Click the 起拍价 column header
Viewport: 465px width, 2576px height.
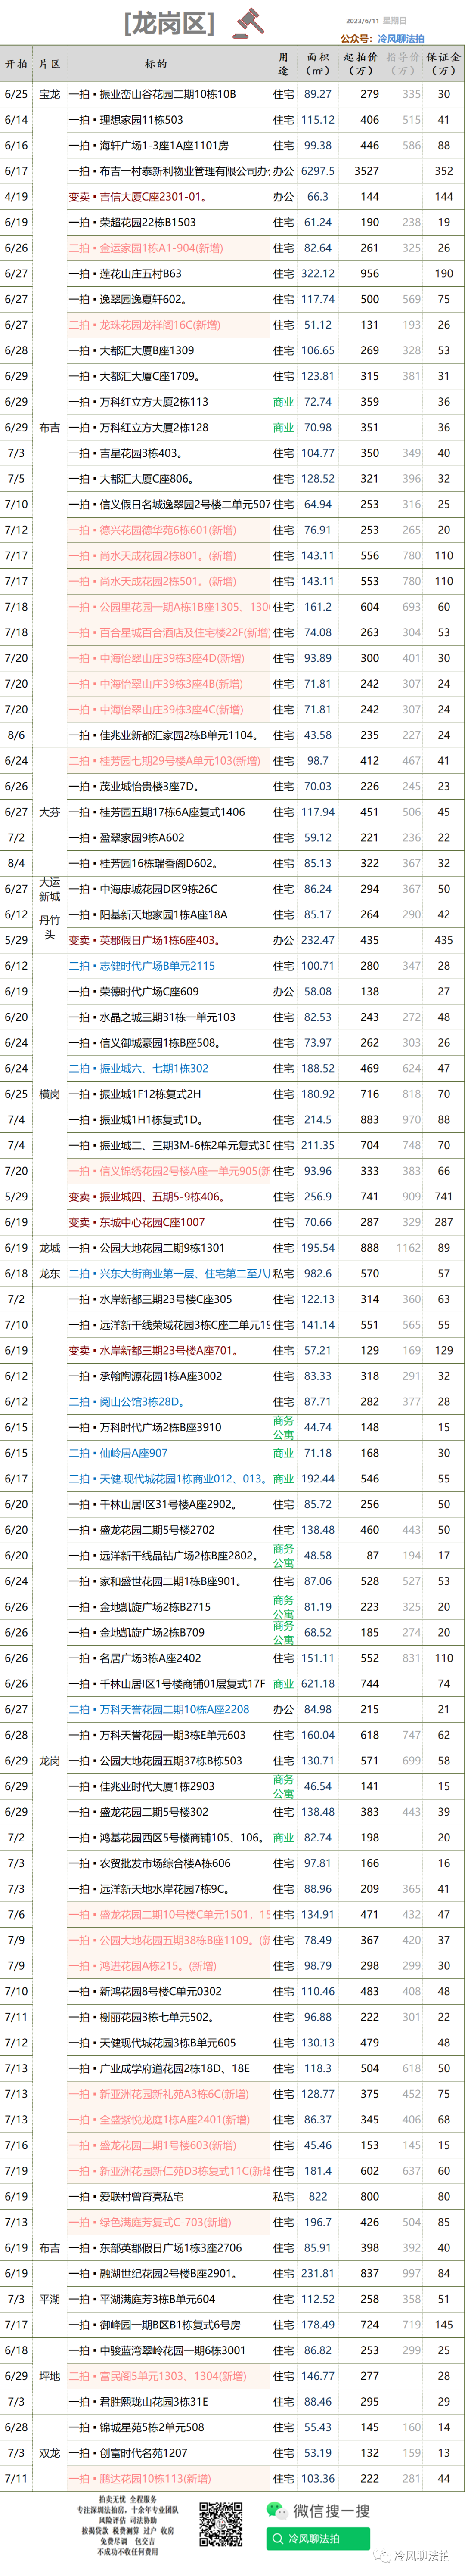[x=361, y=64]
